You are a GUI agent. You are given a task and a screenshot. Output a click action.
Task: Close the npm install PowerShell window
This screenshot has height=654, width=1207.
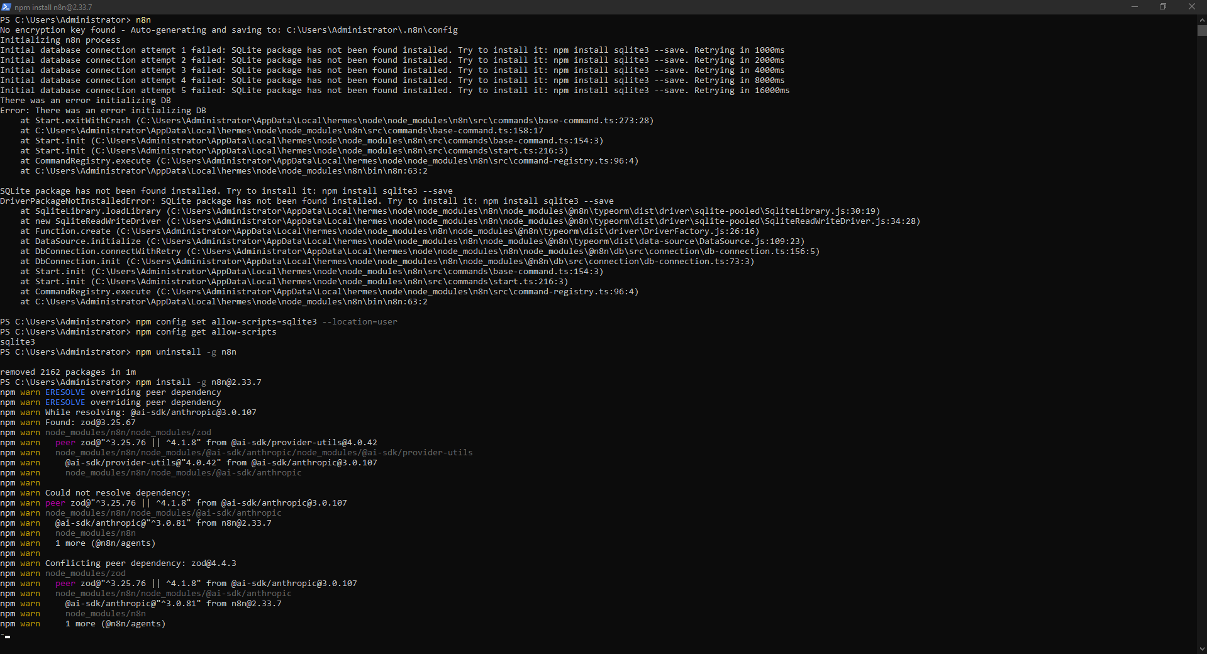(1192, 7)
